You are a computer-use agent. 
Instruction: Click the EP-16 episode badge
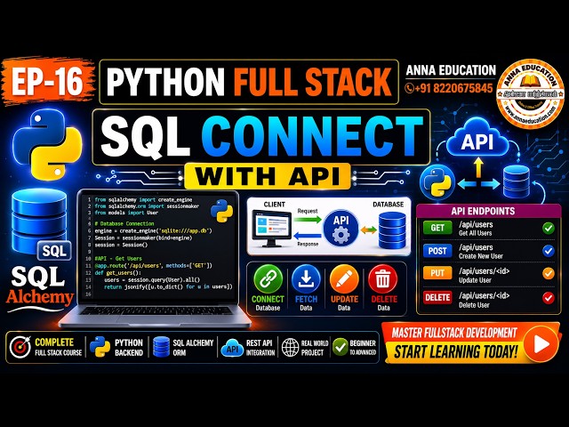47,81
